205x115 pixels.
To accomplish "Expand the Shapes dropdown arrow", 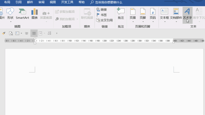I will point(11,22).
